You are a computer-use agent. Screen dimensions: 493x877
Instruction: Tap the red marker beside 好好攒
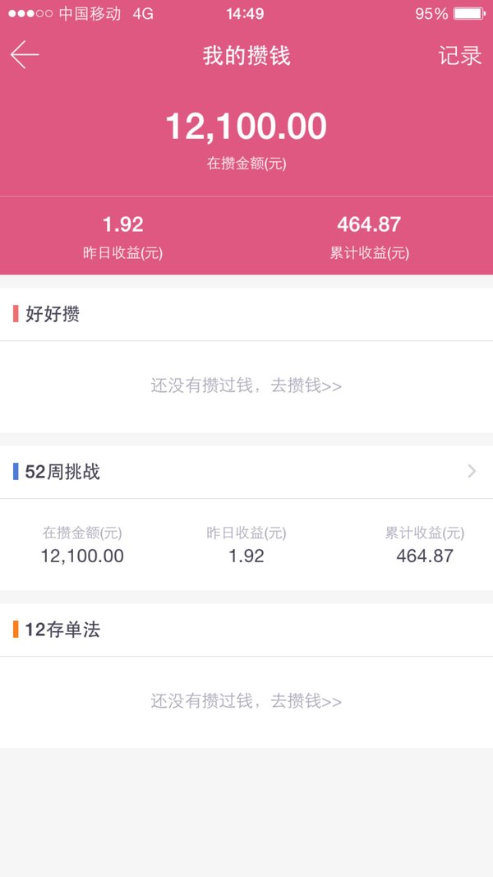point(16,314)
